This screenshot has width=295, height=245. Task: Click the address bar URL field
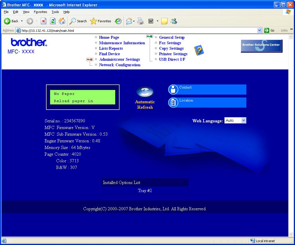(x=138, y=30)
